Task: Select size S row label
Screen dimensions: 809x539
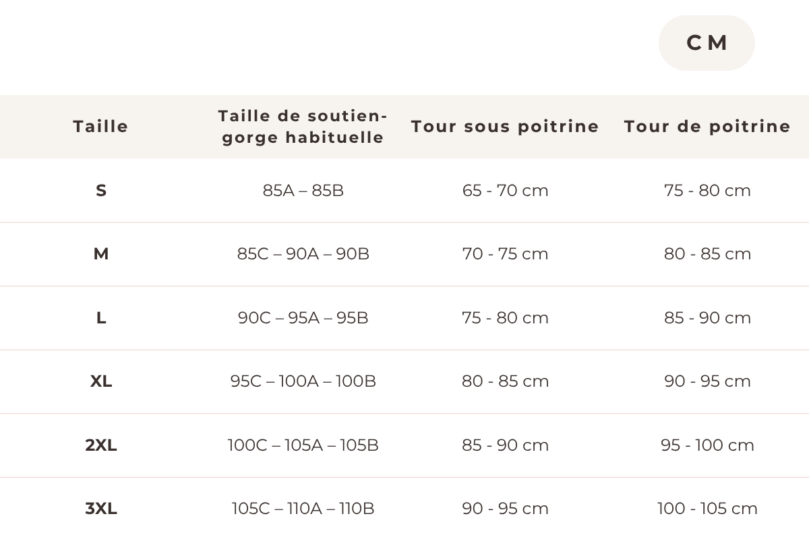Action: pyautogui.click(x=101, y=191)
